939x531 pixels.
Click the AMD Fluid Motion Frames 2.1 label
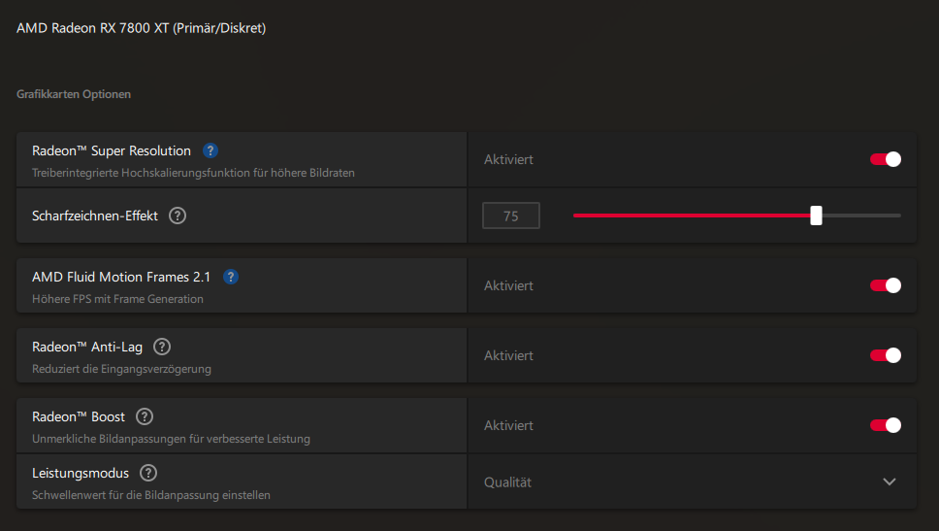point(121,278)
